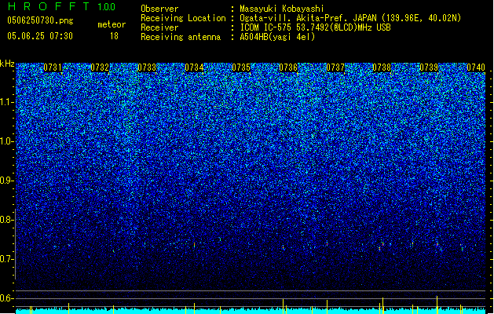The width and height of the screenshot is (494, 314).
Task: Click the Receiving Location label
Action: point(183,18)
